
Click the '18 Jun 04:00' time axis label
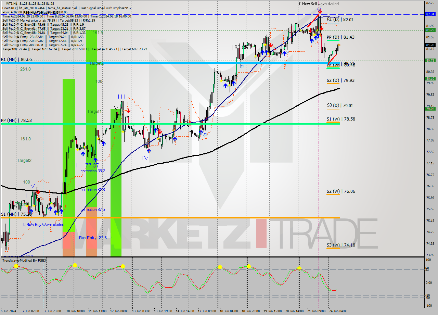click(x=229, y=311)
